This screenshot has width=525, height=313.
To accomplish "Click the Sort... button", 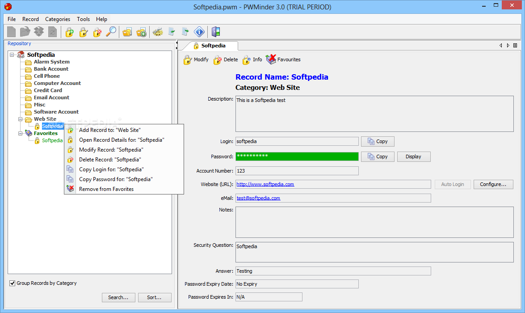I will pos(155,298).
